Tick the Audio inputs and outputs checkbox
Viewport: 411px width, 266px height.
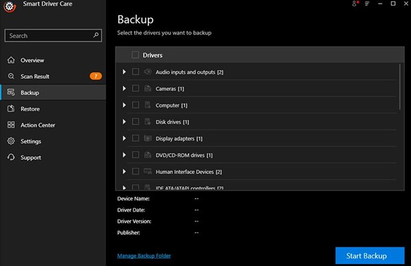click(135, 71)
